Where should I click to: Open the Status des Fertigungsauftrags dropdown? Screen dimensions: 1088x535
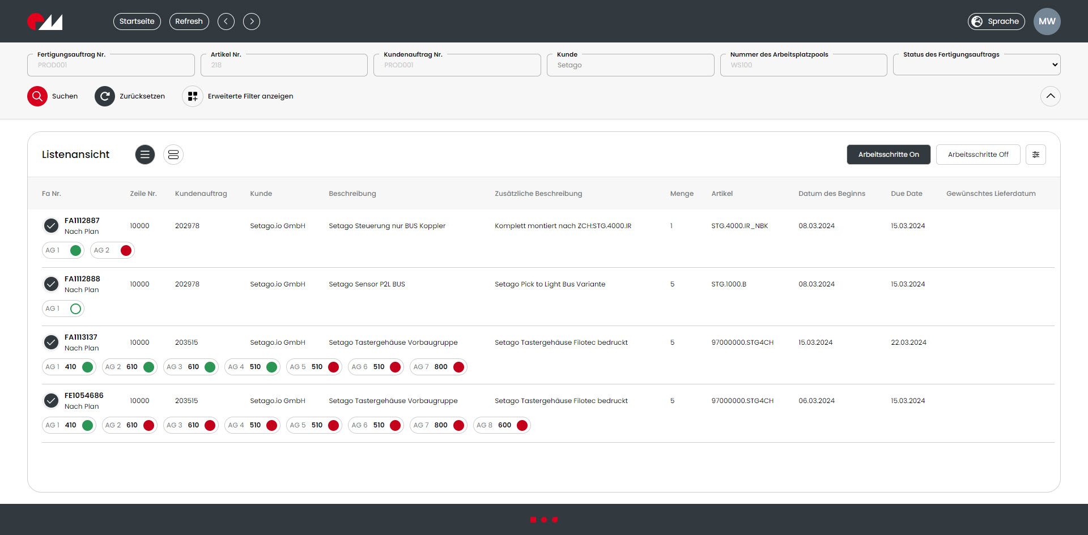point(977,65)
